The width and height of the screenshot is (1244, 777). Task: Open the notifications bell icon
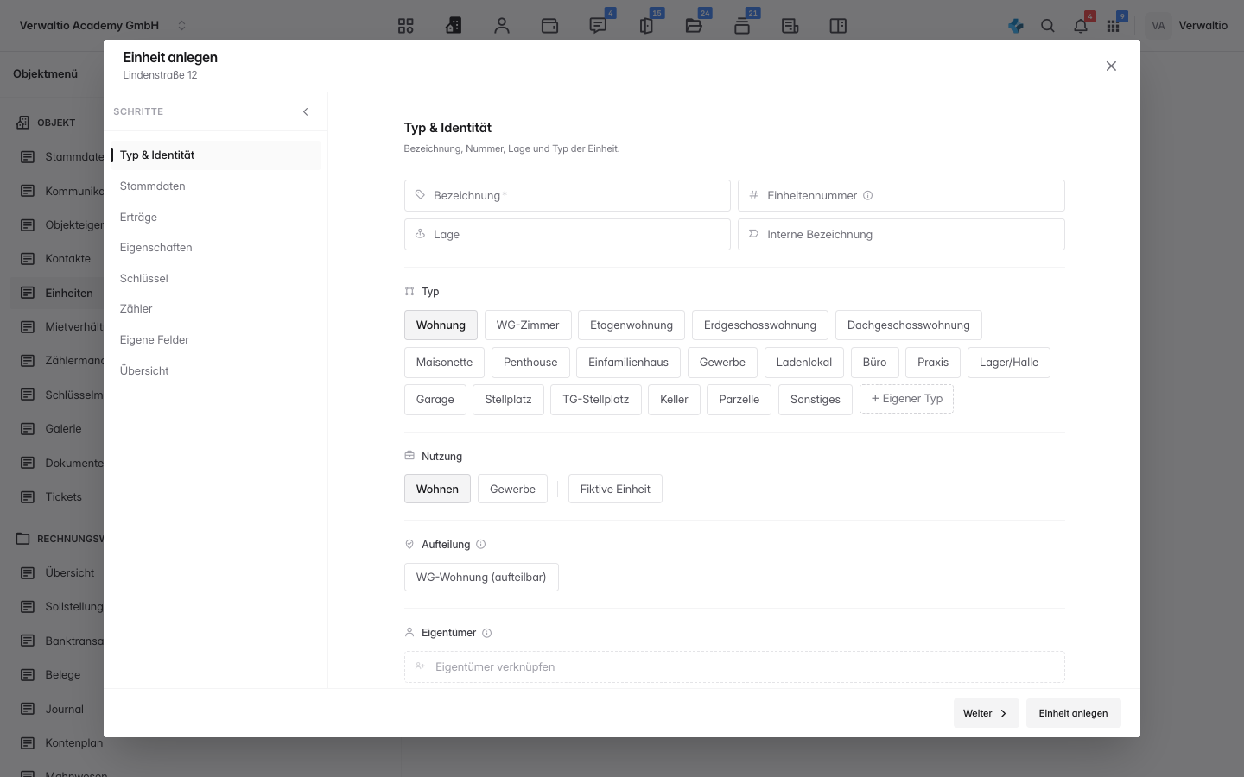click(1081, 26)
